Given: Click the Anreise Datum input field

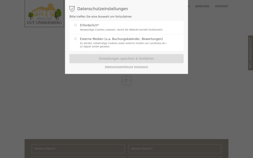Looking at the screenshot, I should [x=78, y=149].
